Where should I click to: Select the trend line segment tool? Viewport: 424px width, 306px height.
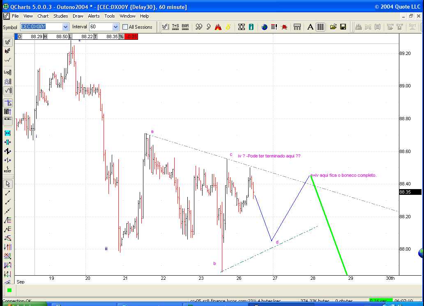(7, 193)
